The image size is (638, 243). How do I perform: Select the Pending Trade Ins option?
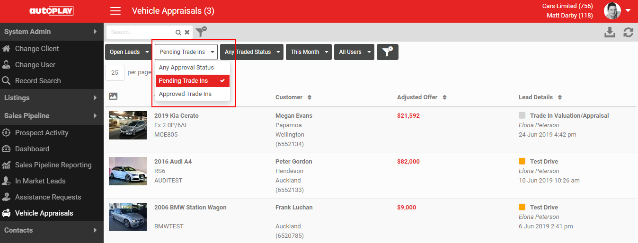(x=193, y=81)
